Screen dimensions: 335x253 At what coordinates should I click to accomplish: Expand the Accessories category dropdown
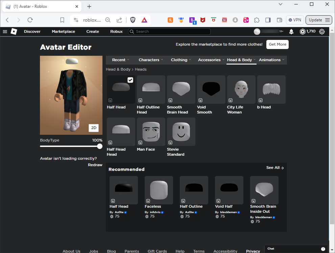pyautogui.click(x=211, y=60)
